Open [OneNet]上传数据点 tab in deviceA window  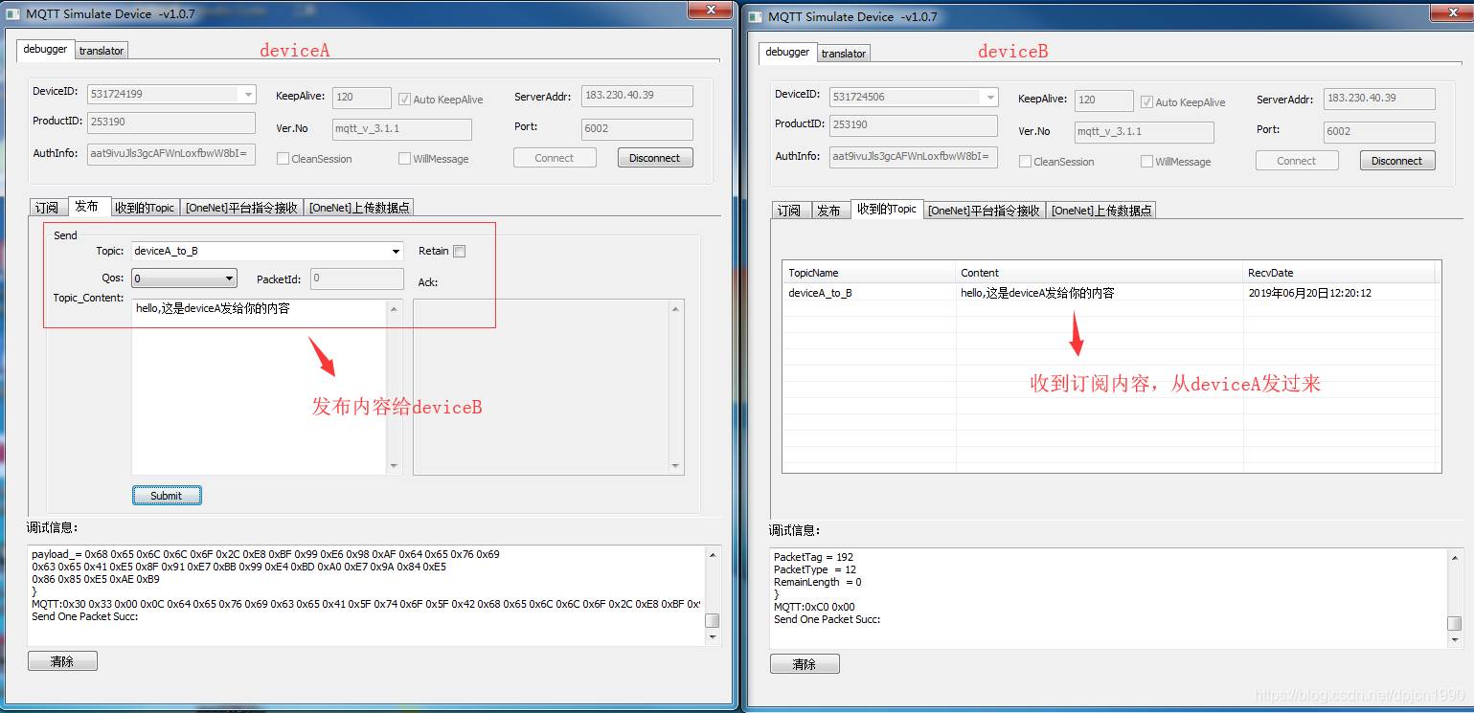pos(359,208)
